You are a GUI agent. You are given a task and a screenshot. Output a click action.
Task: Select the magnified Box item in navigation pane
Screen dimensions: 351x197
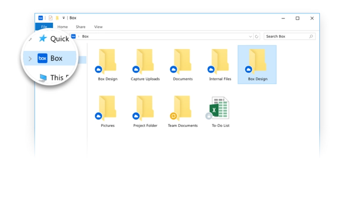pos(50,58)
